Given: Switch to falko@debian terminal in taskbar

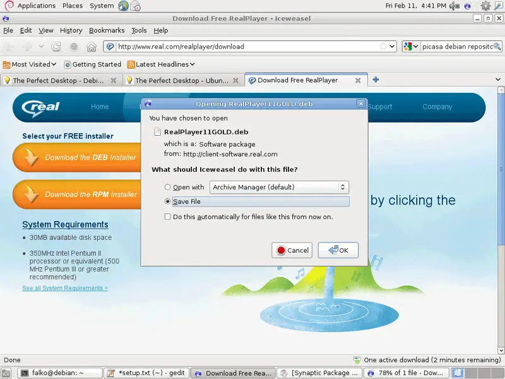Looking at the screenshot, I should (59, 373).
